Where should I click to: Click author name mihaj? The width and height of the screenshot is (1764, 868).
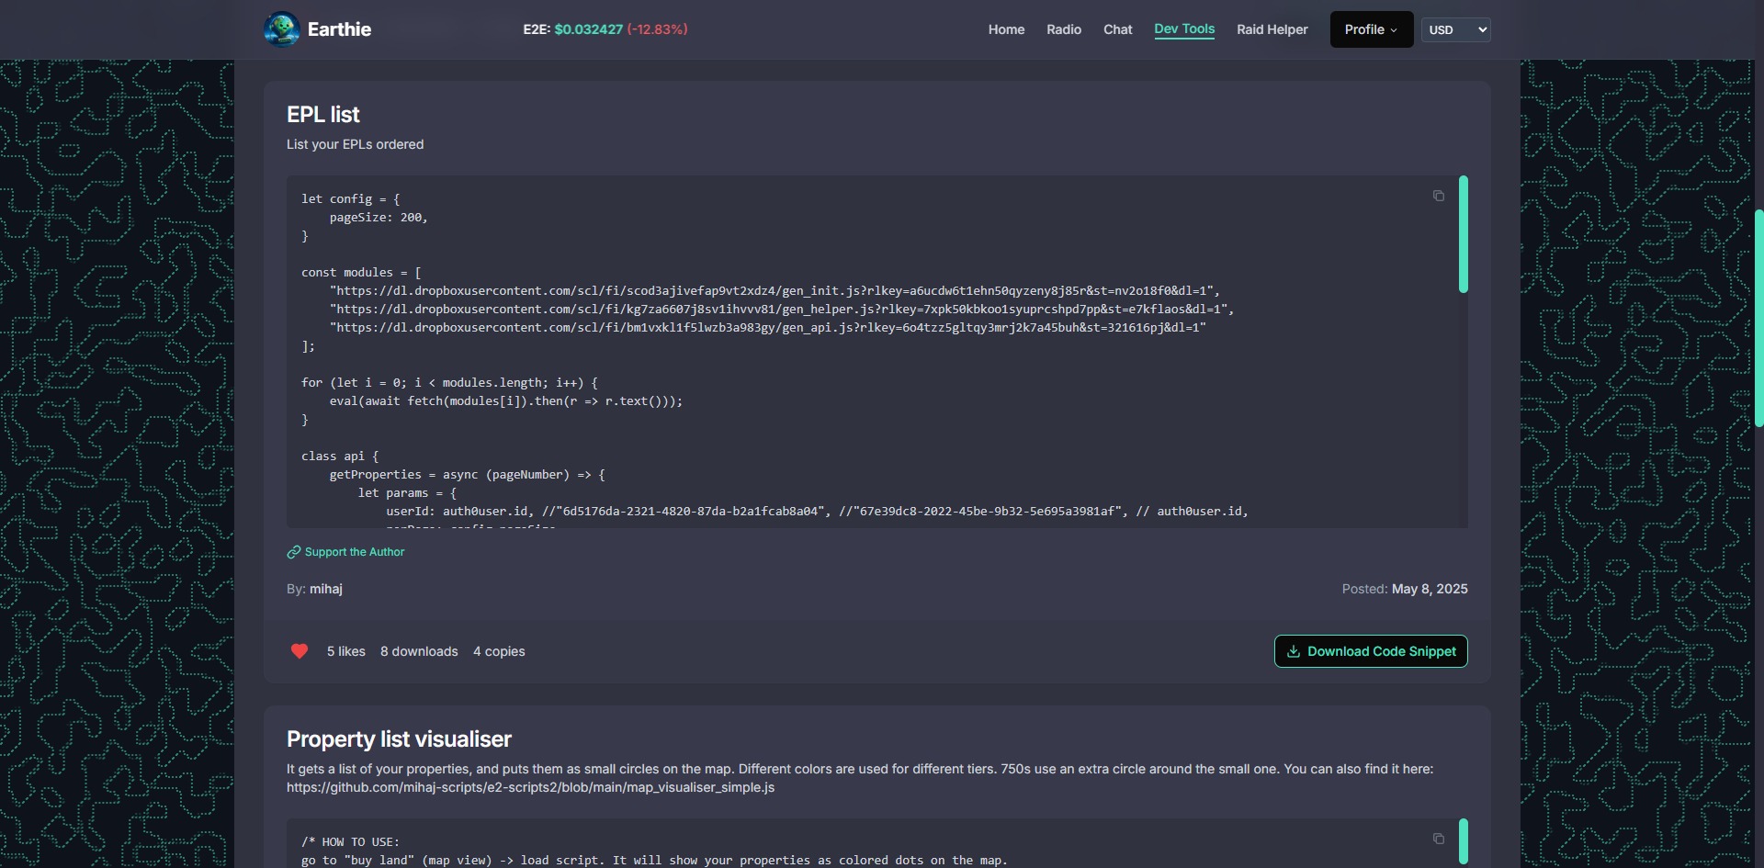(325, 589)
